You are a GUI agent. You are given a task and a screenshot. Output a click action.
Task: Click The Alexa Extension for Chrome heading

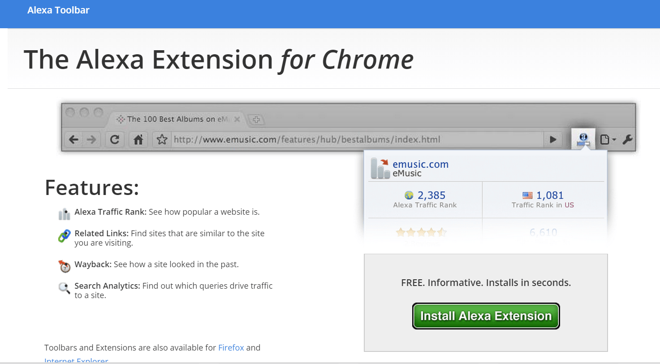[x=218, y=59]
